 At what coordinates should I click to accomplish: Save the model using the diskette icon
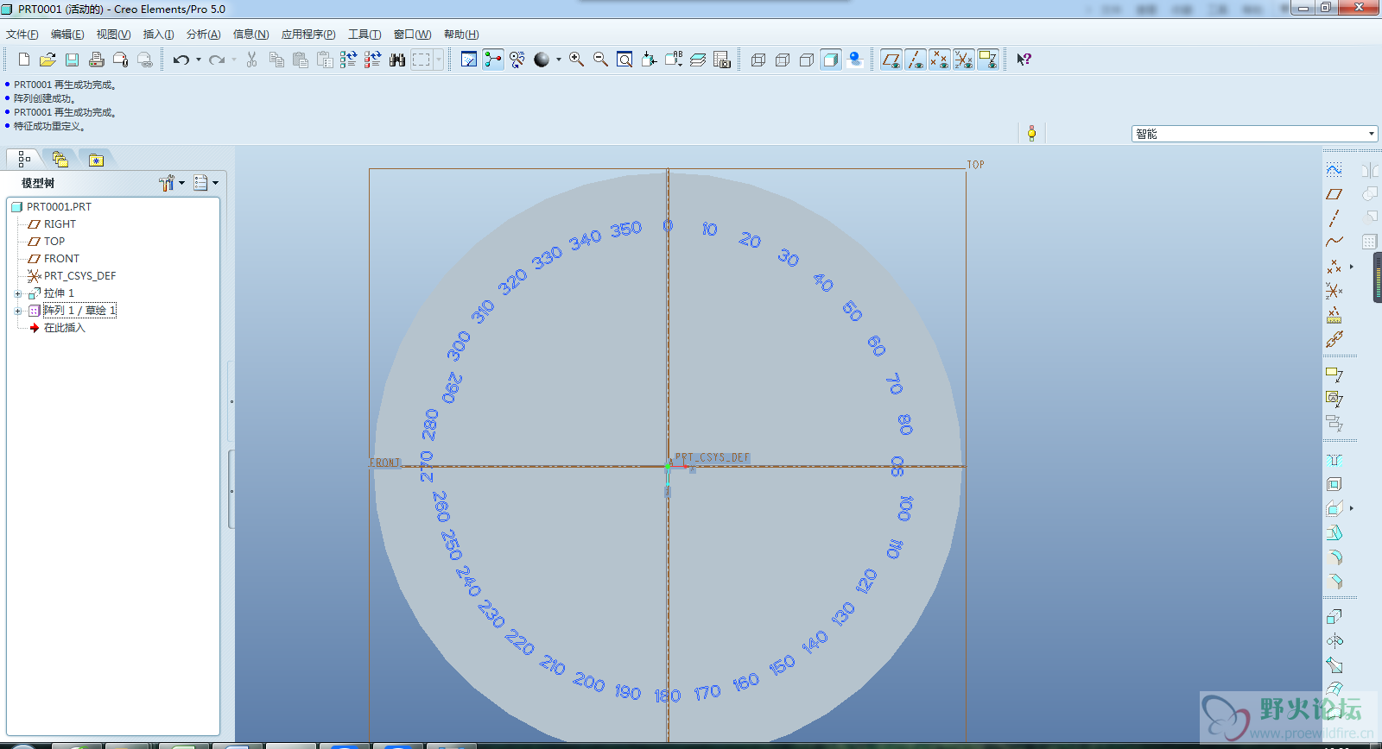tap(72, 60)
